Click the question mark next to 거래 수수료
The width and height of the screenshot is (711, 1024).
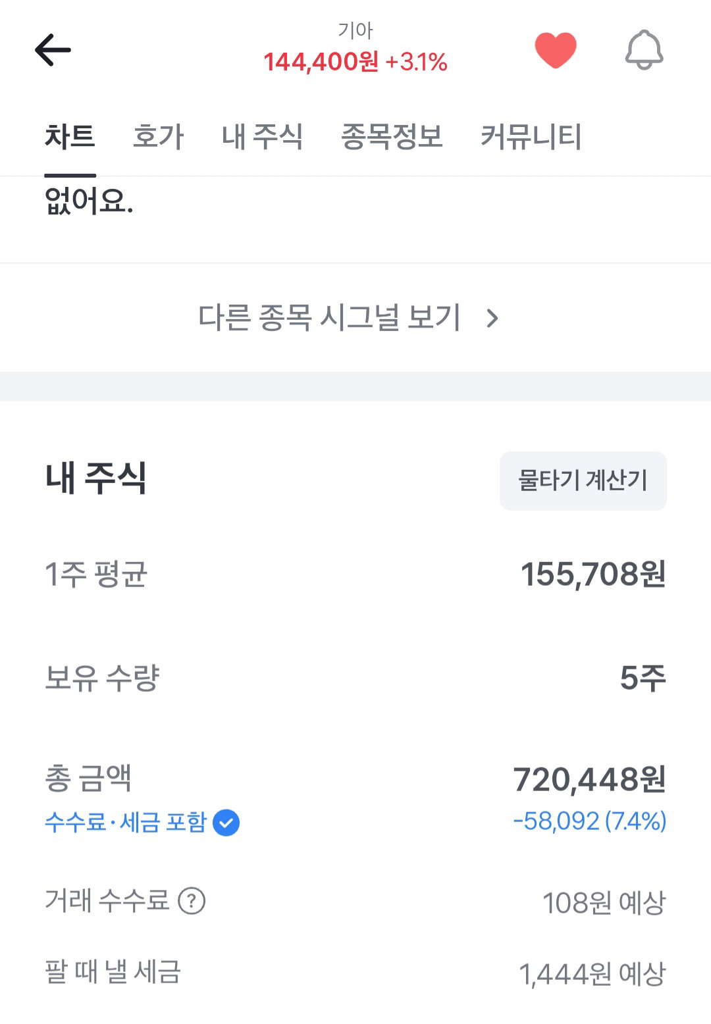pyautogui.click(x=192, y=900)
